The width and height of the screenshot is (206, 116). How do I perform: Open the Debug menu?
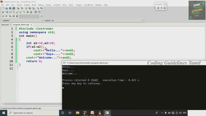[41, 5]
